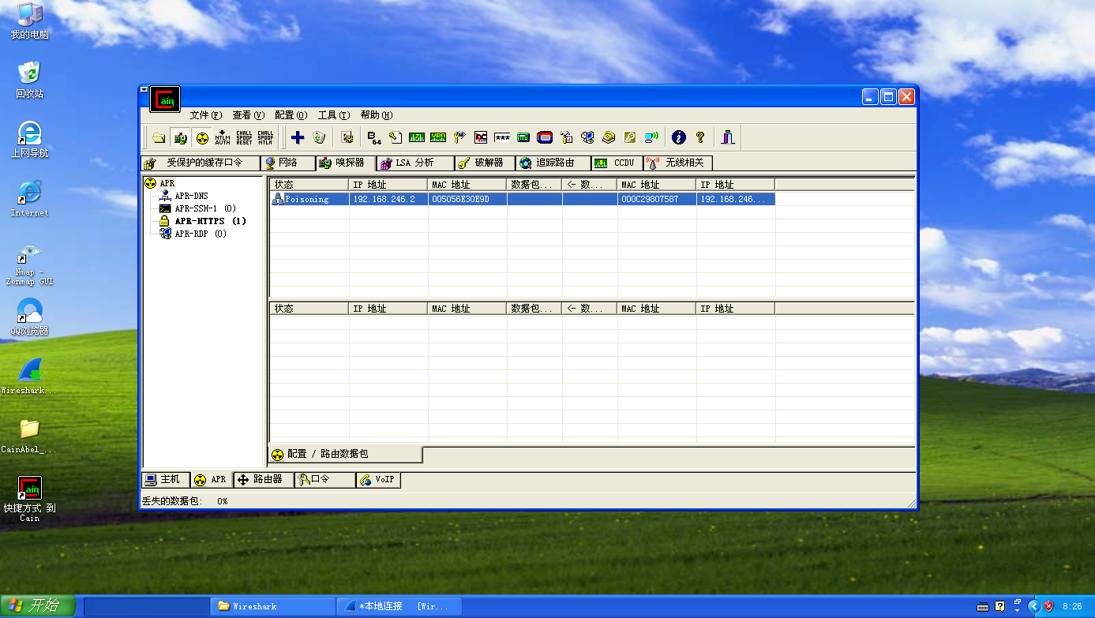1095x618 pixels.
Task: Click the recycle bin Remove icon
Action: pyautogui.click(x=319, y=137)
